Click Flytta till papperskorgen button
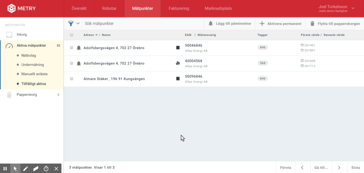The width and height of the screenshot is (364, 173). click(335, 24)
